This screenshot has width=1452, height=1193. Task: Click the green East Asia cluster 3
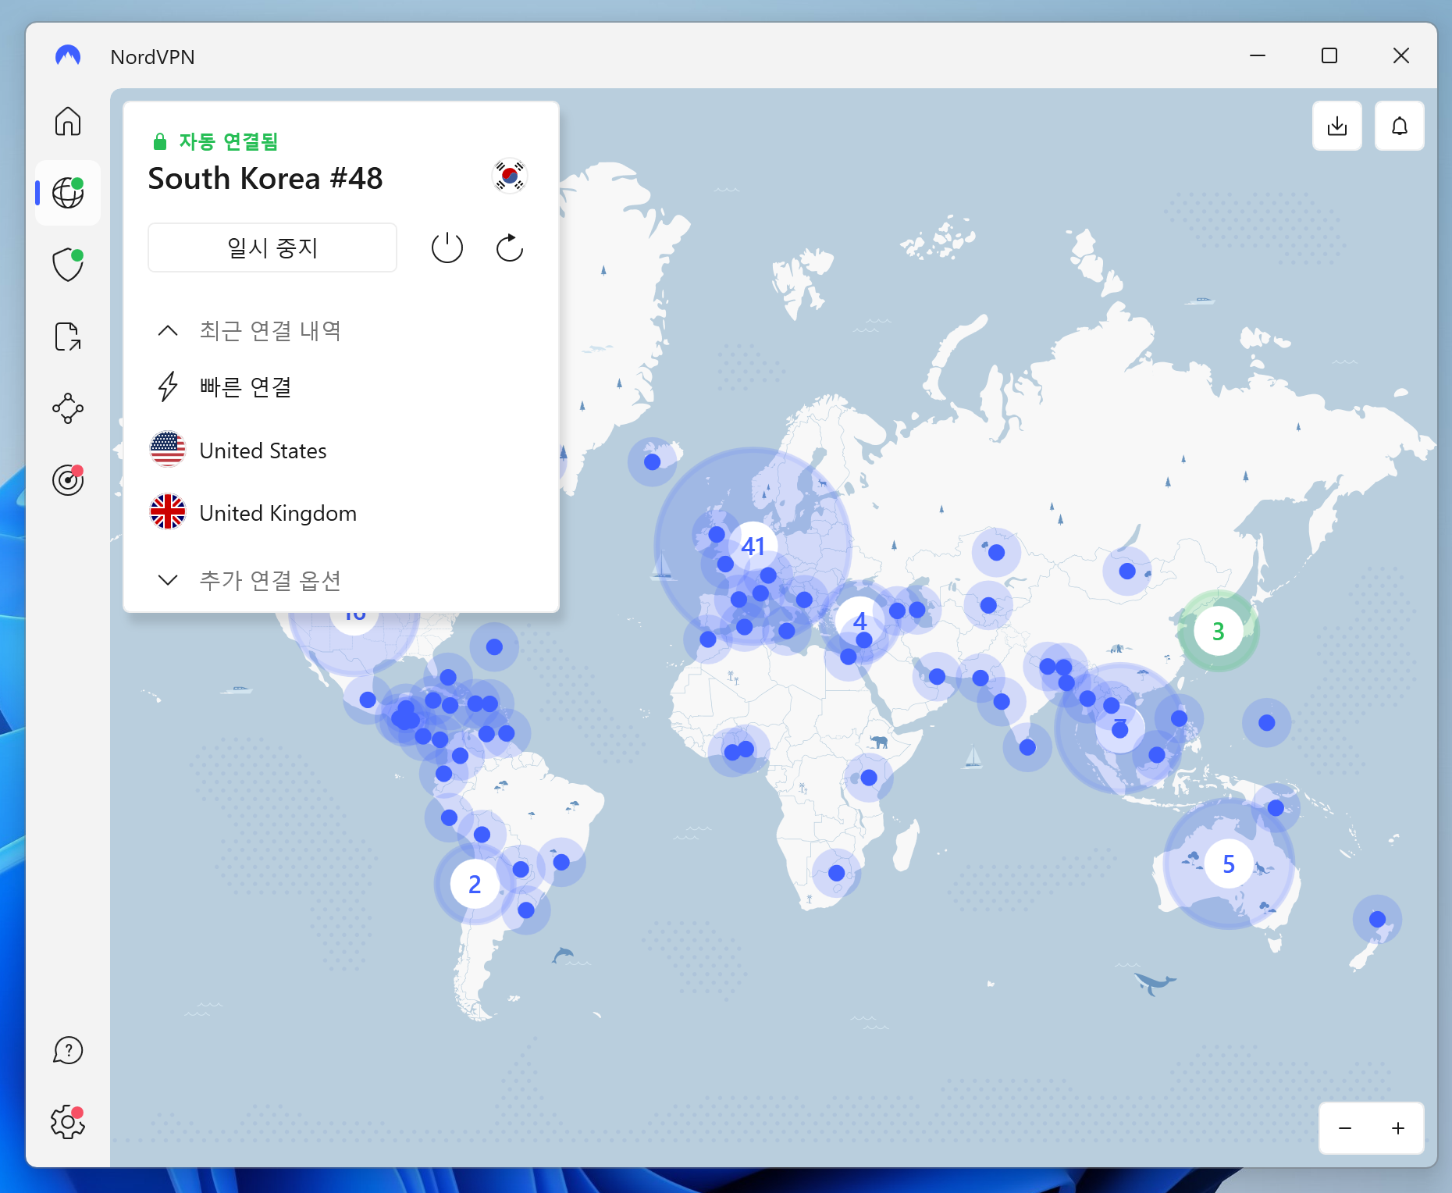1218,631
